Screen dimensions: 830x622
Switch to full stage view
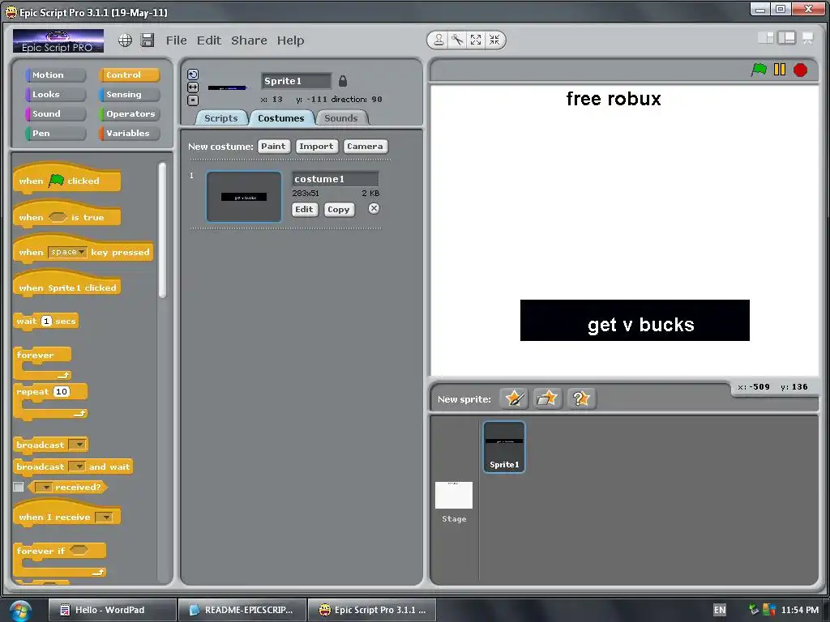[786, 37]
